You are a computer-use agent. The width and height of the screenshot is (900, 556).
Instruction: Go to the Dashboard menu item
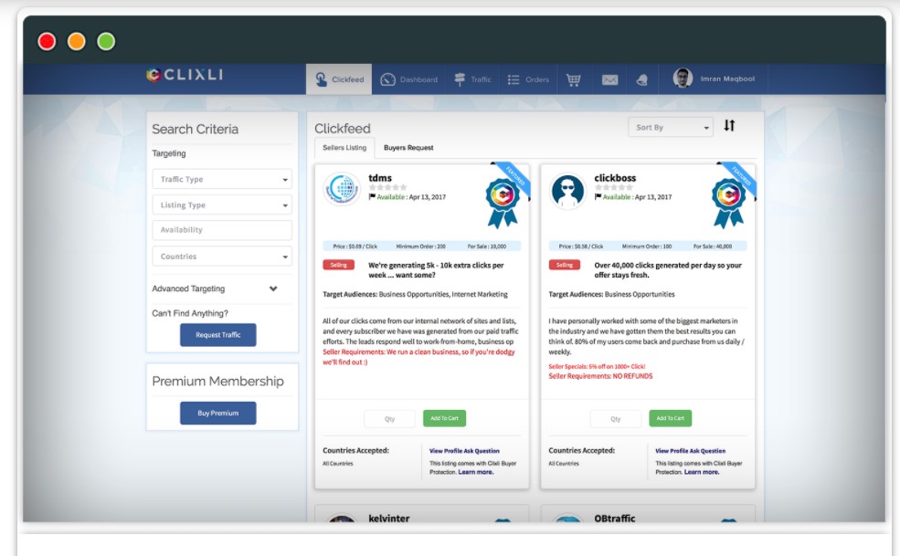[x=409, y=79]
